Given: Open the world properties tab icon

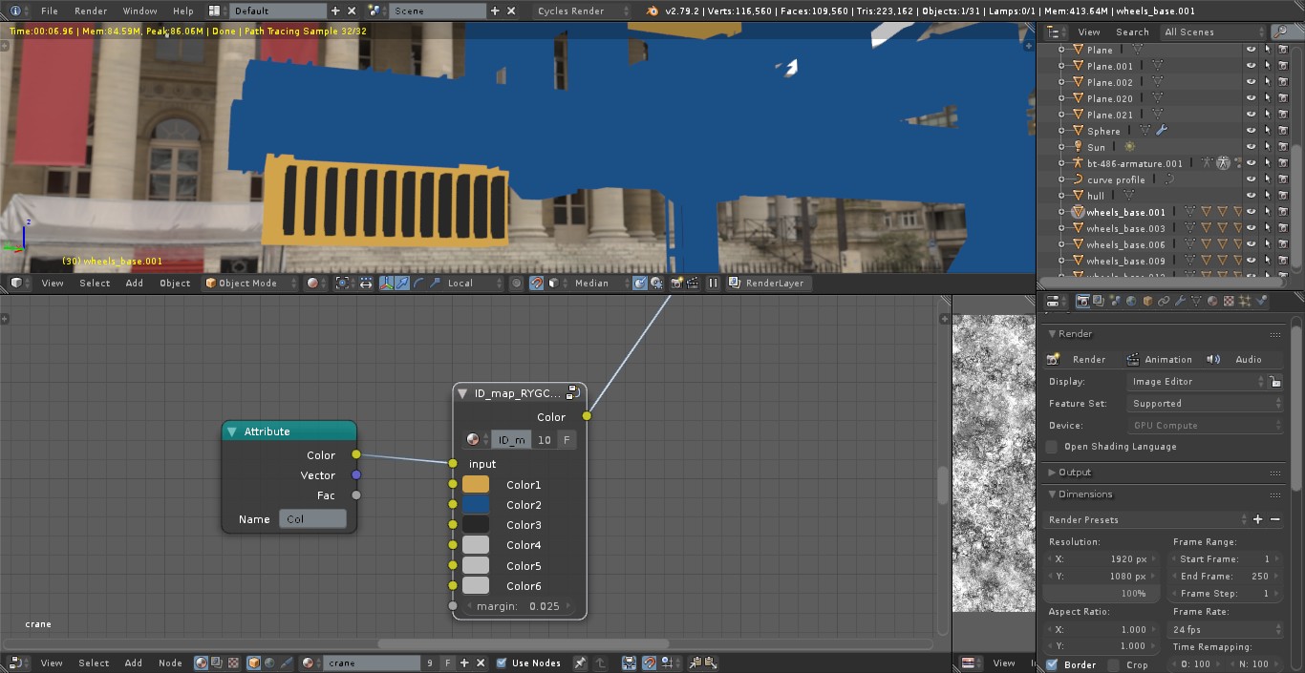Looking at the screenshot, I should pos(1131,301).
